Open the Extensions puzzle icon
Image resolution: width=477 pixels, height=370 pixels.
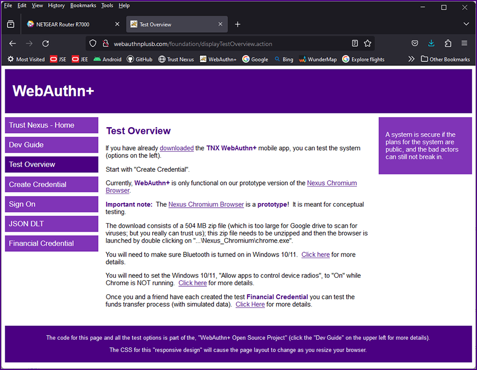[448, 43]
